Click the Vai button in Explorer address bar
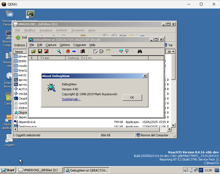The image size is (220, 174). click(169, 45)
